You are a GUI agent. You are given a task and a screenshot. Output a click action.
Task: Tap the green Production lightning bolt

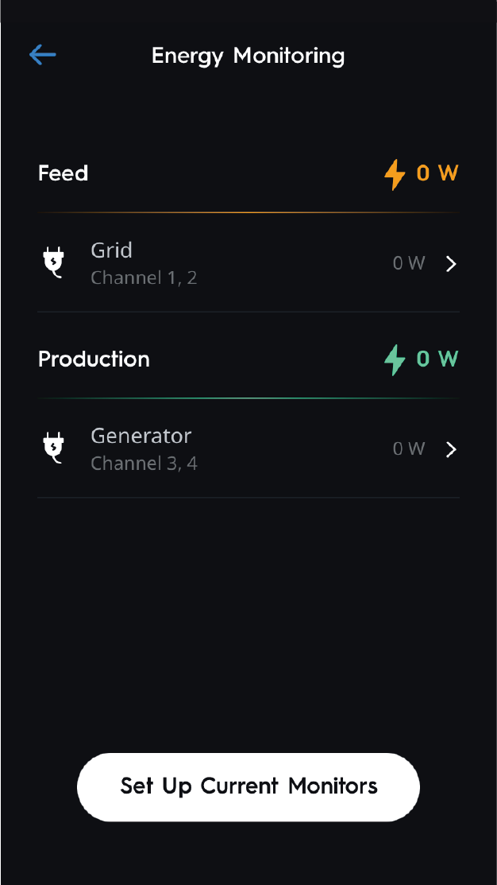click(x=395, y=359)
